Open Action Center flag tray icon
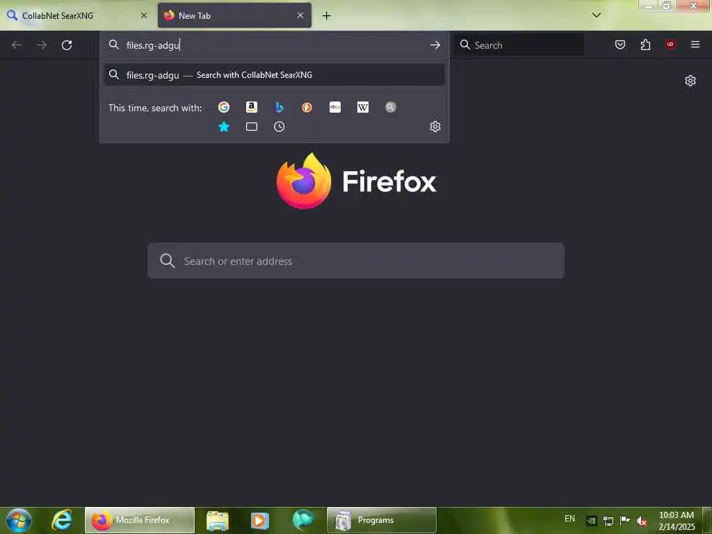The height and width of the screenshot is (534, 712). point(625,521)
